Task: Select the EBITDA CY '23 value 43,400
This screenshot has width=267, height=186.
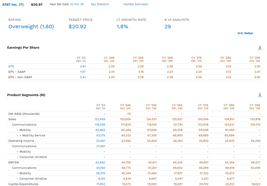Action: click(100, 163)
